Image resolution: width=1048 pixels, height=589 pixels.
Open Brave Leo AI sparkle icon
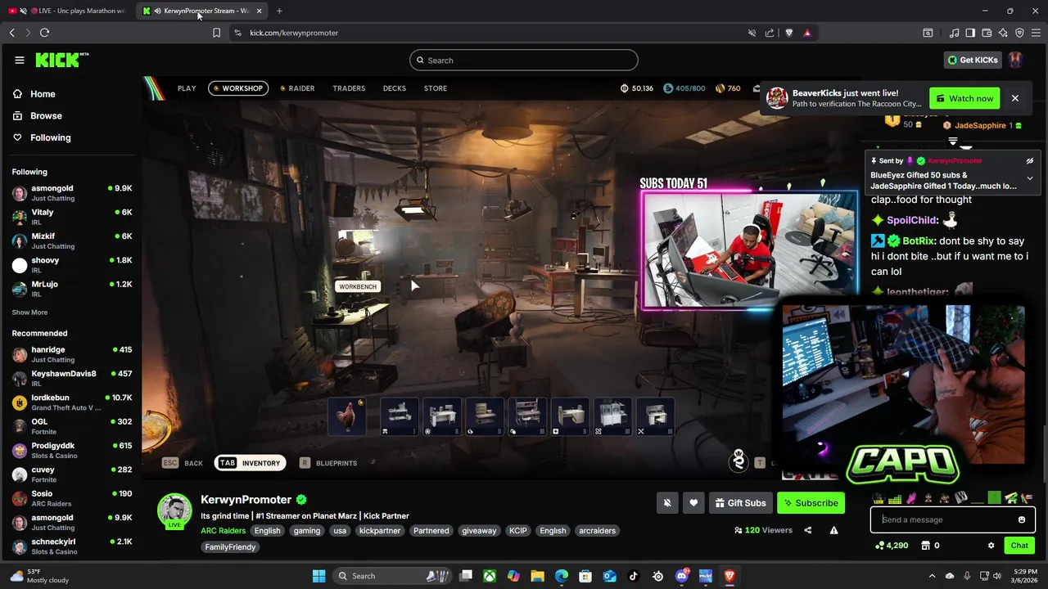tap(1003, 33)
